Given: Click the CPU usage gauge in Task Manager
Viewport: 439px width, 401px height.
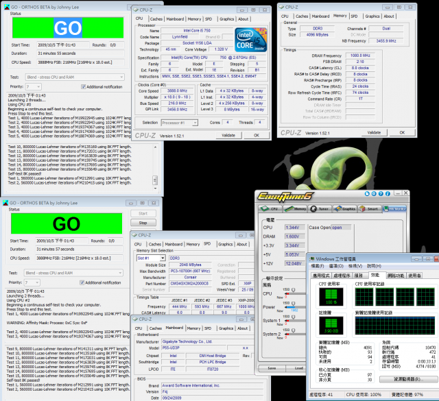Looking at the screenshot, I should 331,297.
